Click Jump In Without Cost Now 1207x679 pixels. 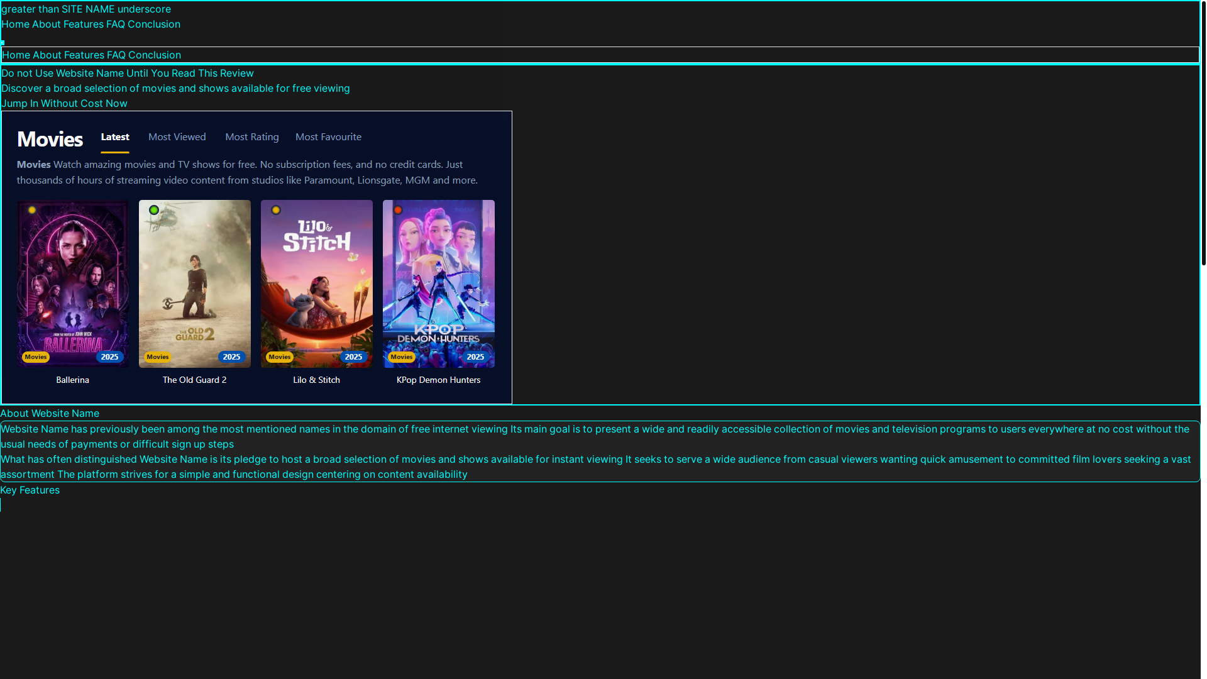64,103
